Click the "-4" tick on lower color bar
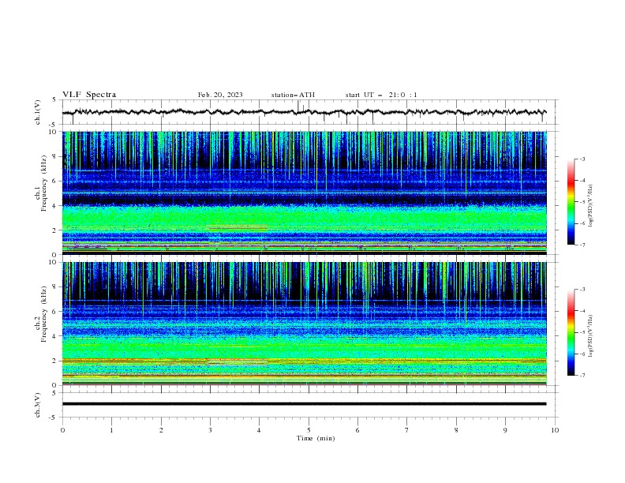 point(582,311)
